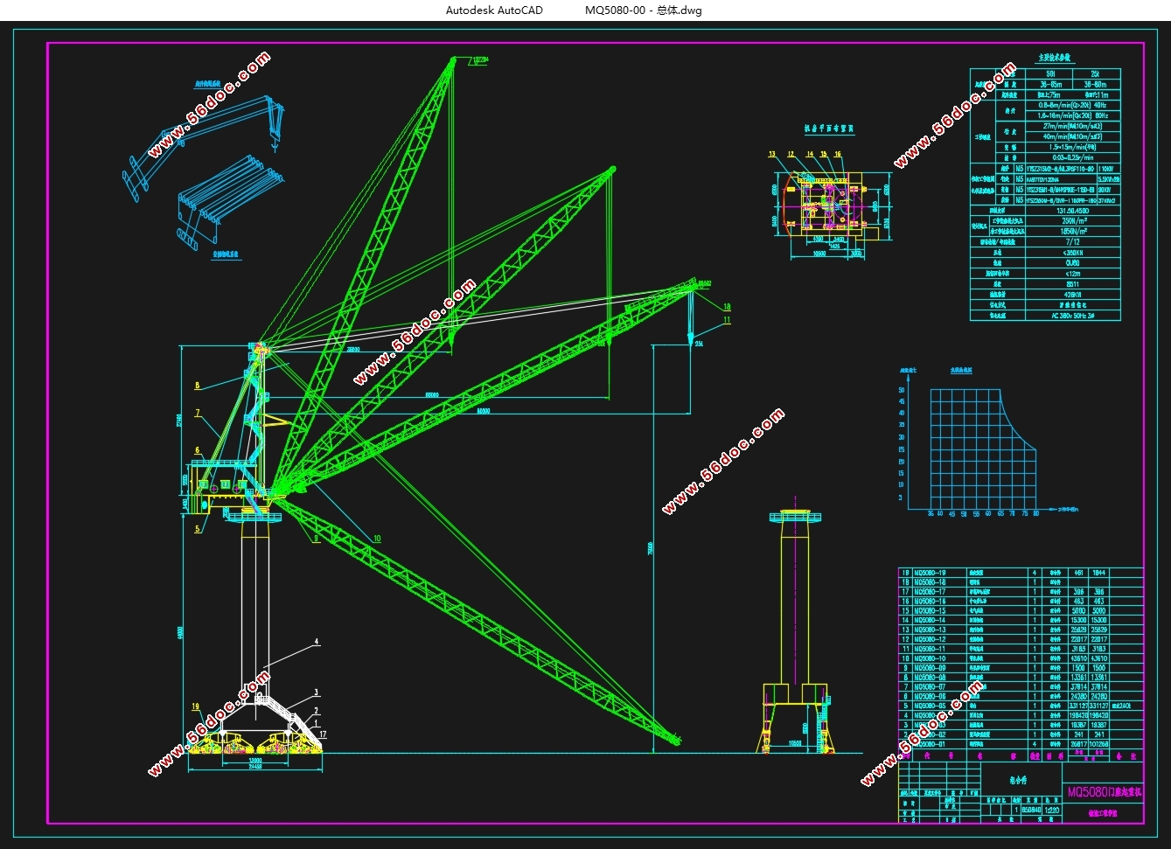
Task: Select the parts list row "MQ5080-10"
Action: [x=1021, y=658]
